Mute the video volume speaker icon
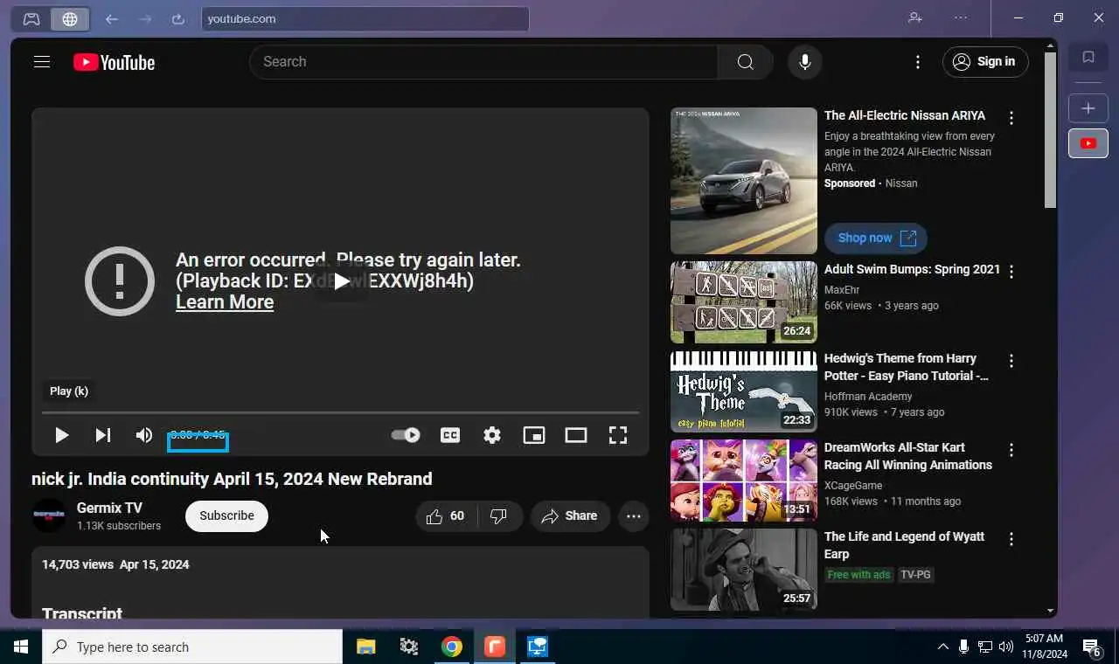Image resolution: width=1119 pixels, height=664 pixels. [x=144, y=435]
